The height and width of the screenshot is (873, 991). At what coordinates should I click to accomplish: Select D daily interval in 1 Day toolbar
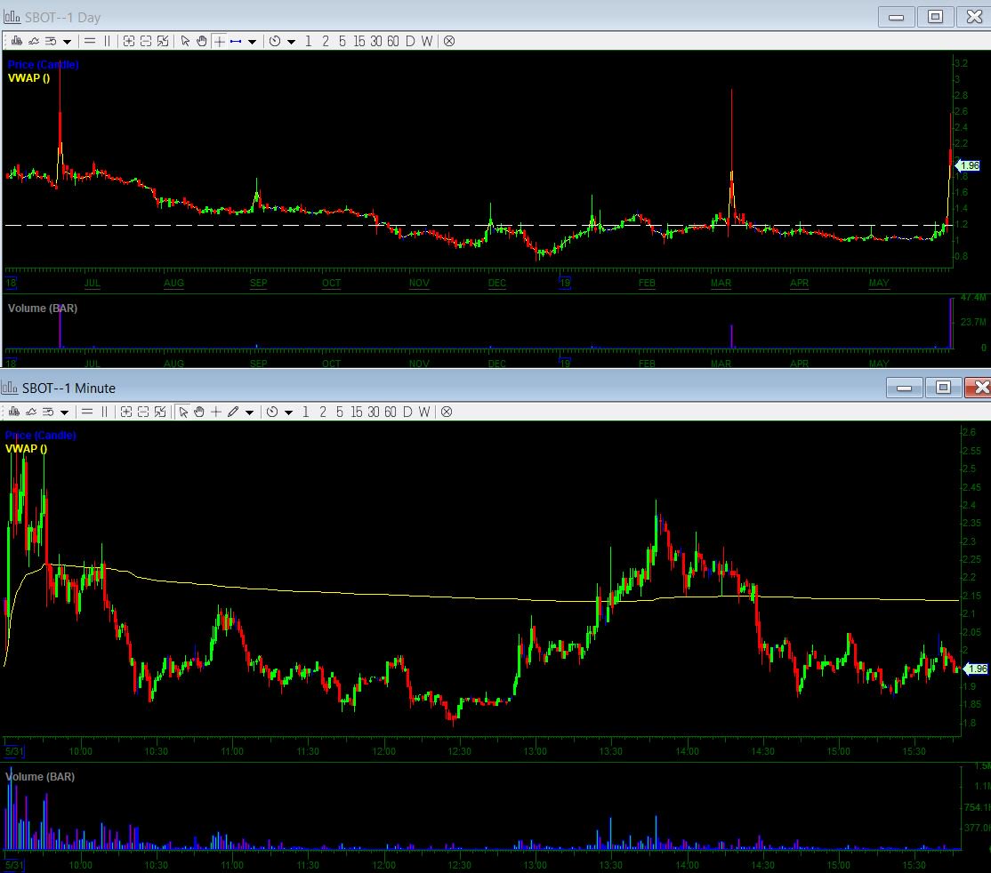(410, 41)
